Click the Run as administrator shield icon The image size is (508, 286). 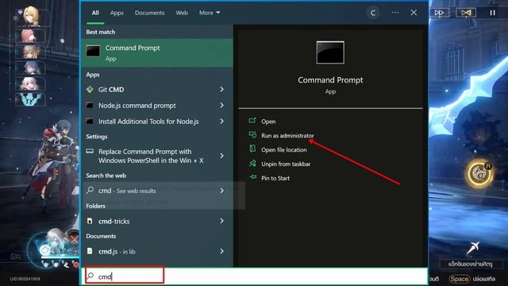pos(252,134)
